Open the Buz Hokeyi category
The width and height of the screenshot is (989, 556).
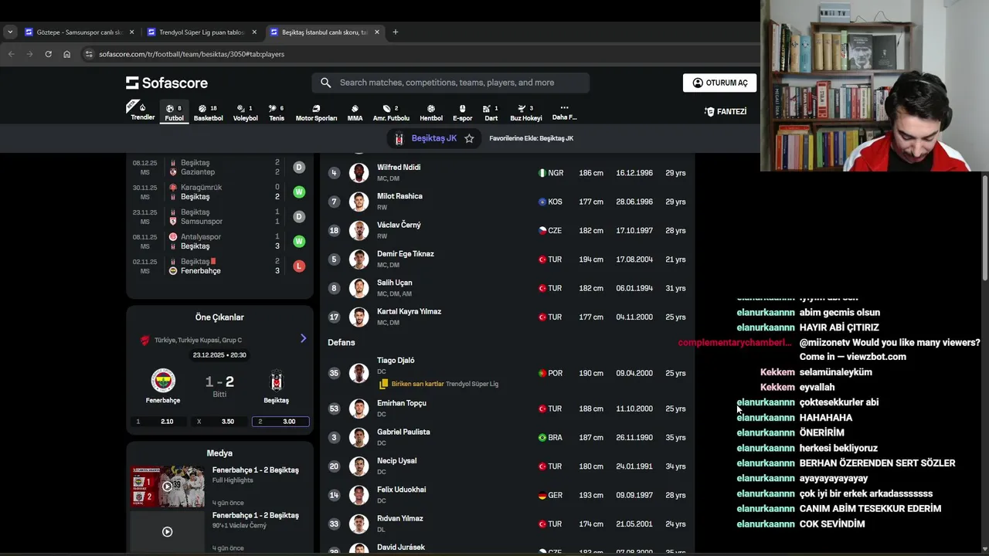click(x=526, y=113)
